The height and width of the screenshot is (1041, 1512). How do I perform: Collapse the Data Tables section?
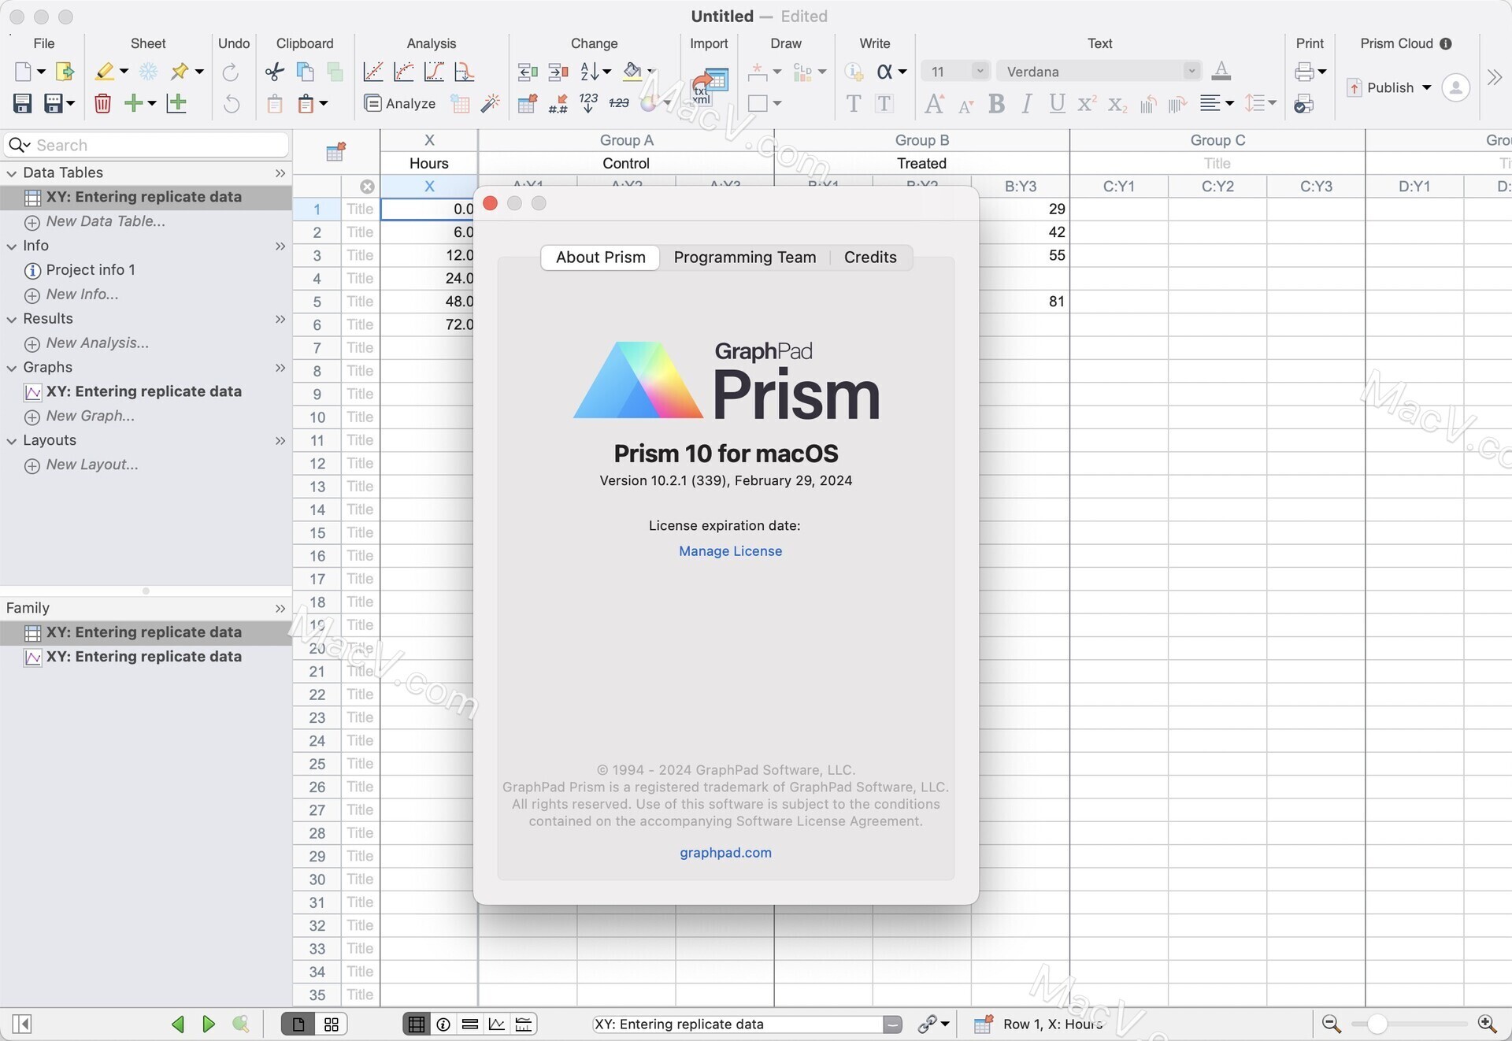(x=12, y=172)
